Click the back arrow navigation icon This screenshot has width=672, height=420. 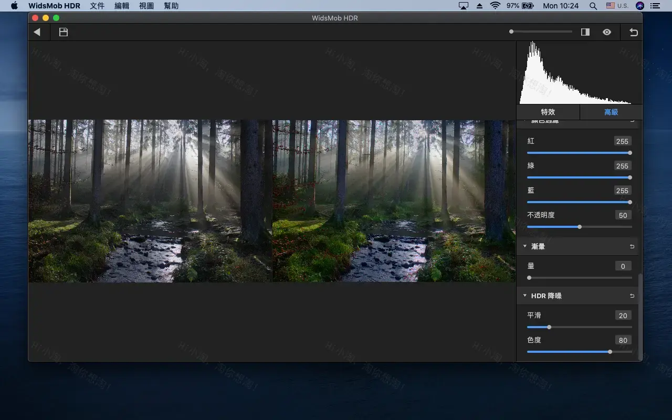(38, 32)
